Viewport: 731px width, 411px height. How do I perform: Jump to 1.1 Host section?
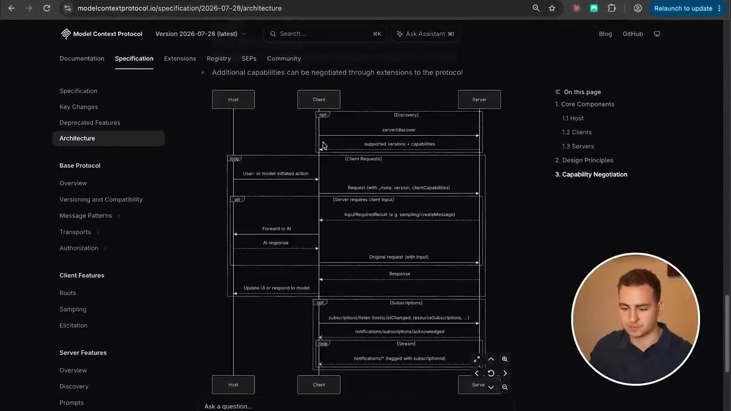573,118
